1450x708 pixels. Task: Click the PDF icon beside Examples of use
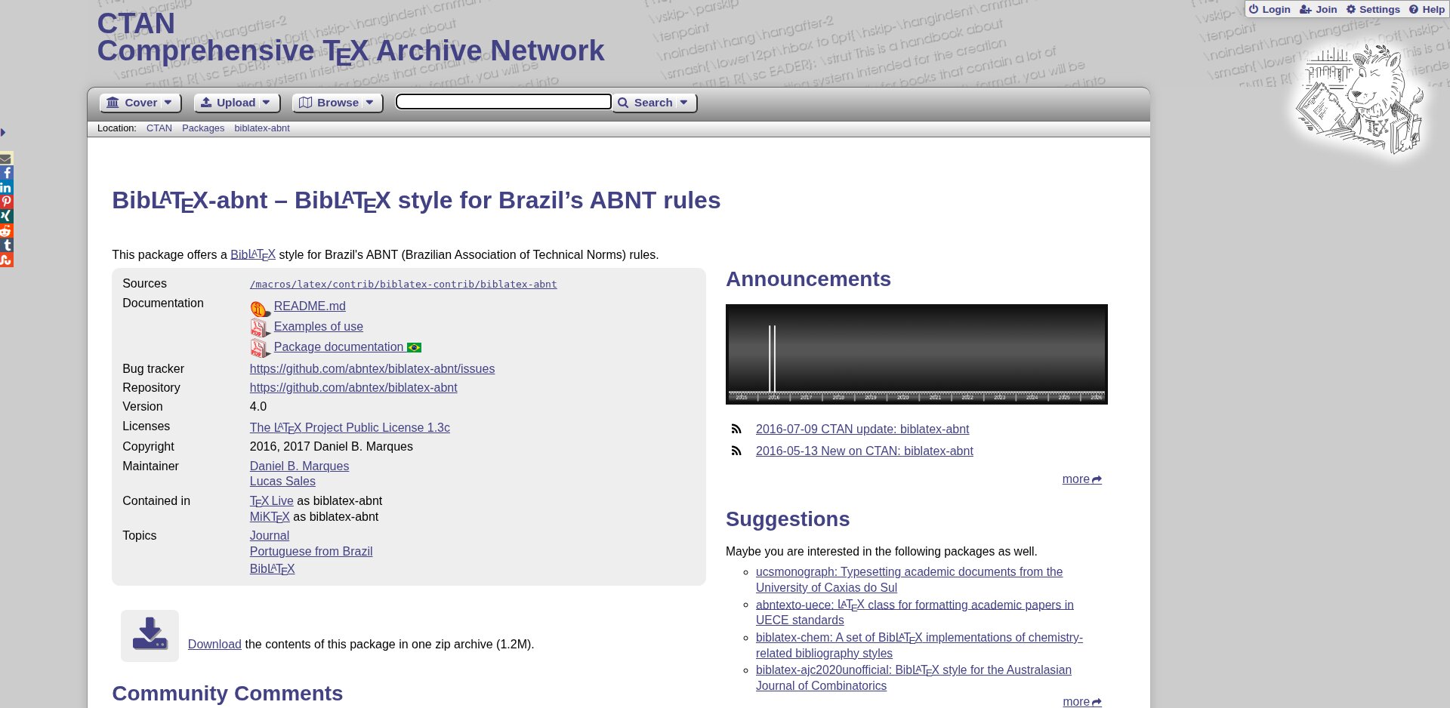pos(260,328)
